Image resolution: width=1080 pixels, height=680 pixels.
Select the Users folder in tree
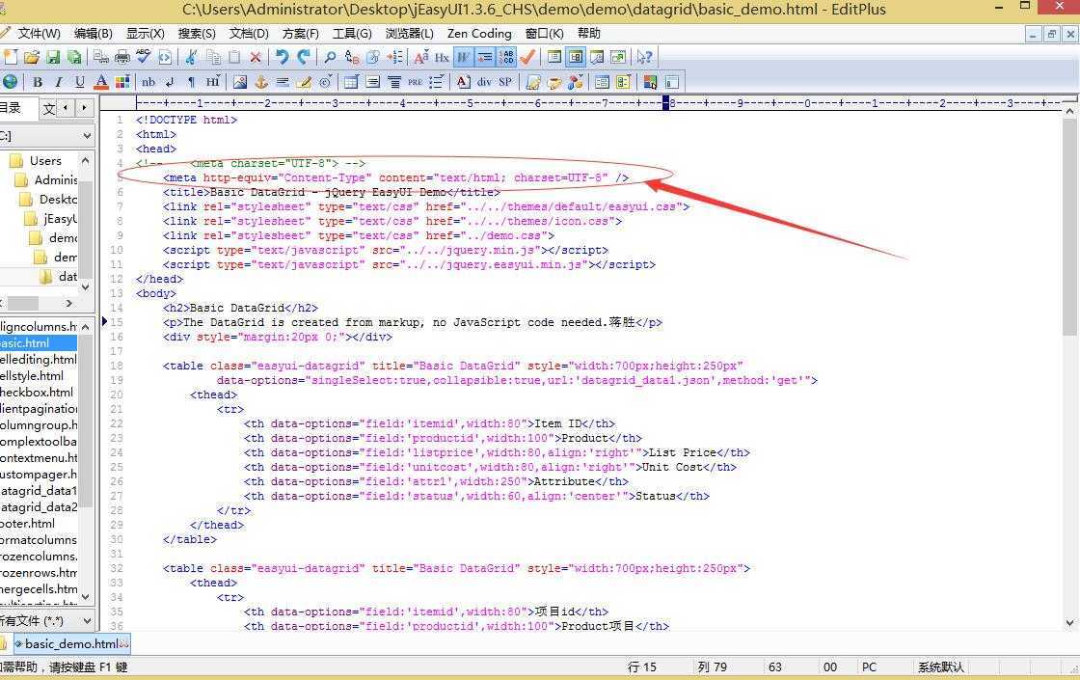[44, 160]
